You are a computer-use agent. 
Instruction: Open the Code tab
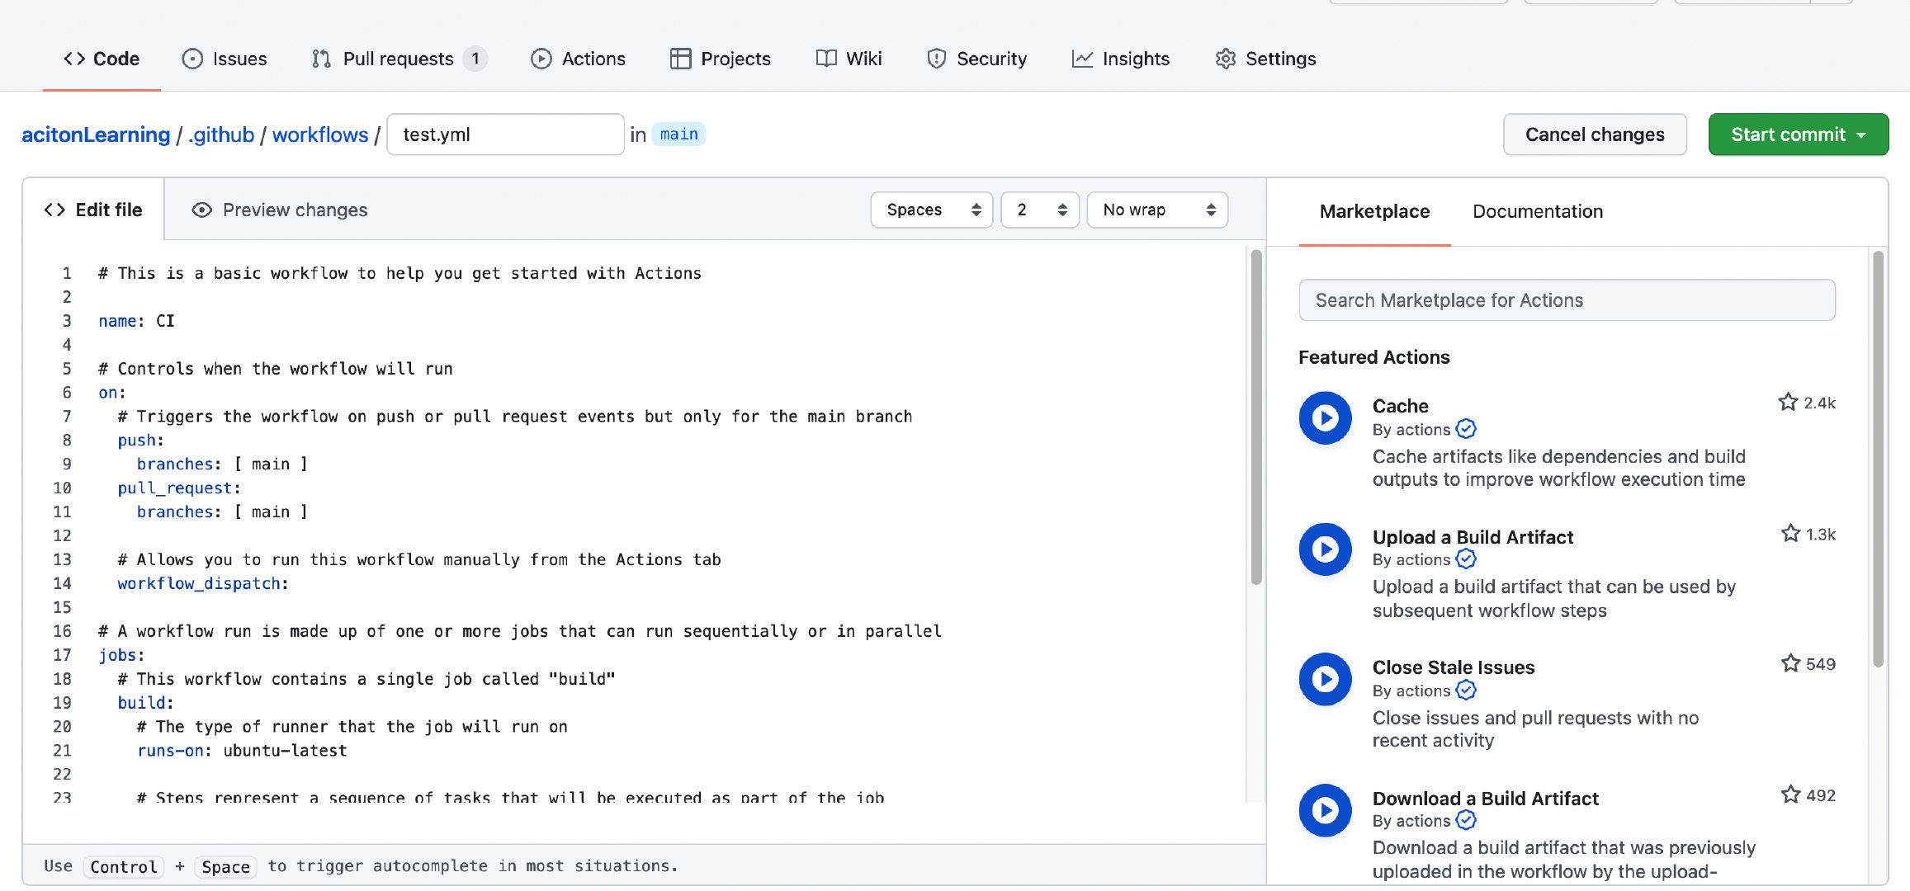tap(102, 59)
